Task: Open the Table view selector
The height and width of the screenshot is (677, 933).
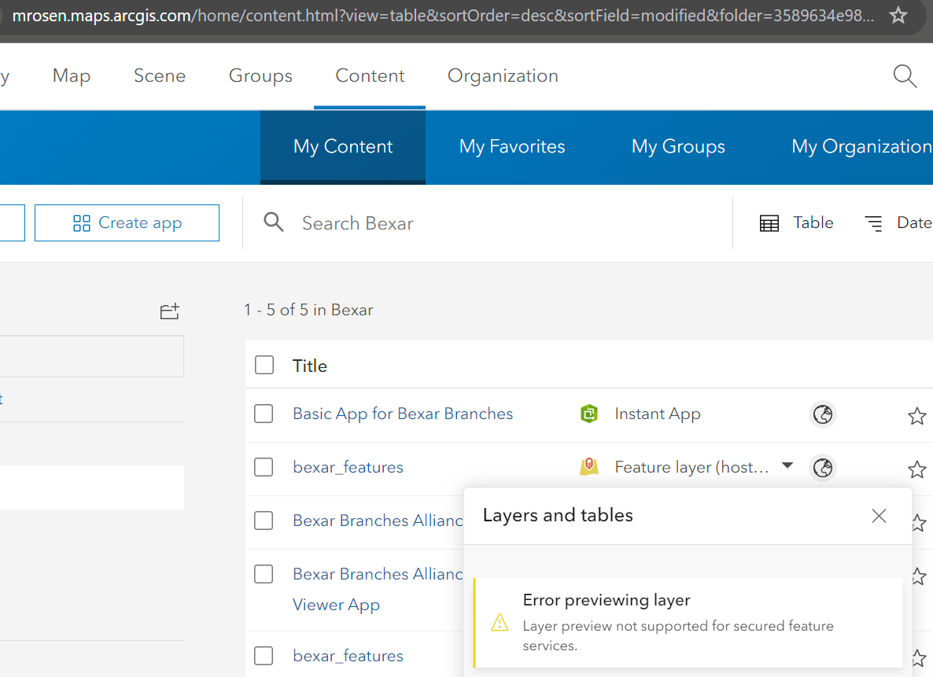Action: pyautogui.click(x=797, y=223)
